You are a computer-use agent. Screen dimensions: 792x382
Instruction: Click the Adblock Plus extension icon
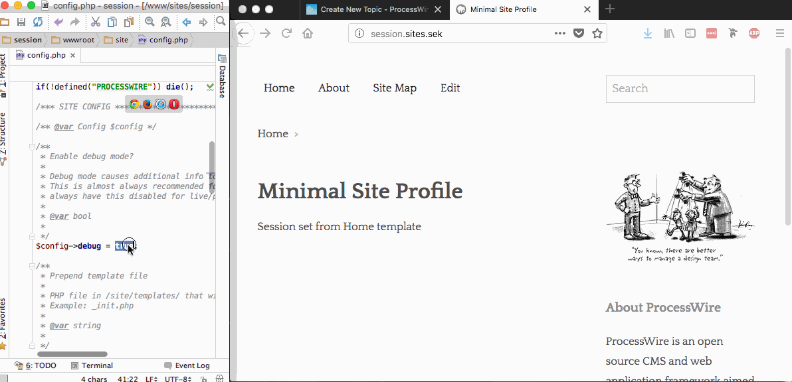tap(753, 33)
